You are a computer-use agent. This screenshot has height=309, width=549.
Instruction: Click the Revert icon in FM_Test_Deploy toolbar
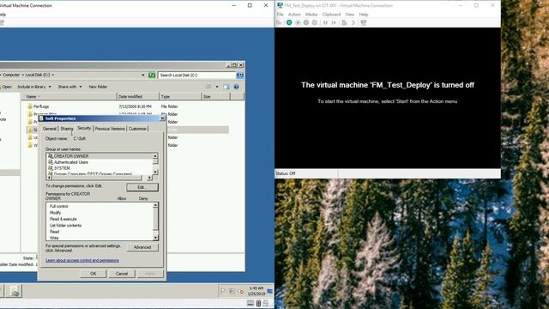pyautogui.click(x=353, y=22)
